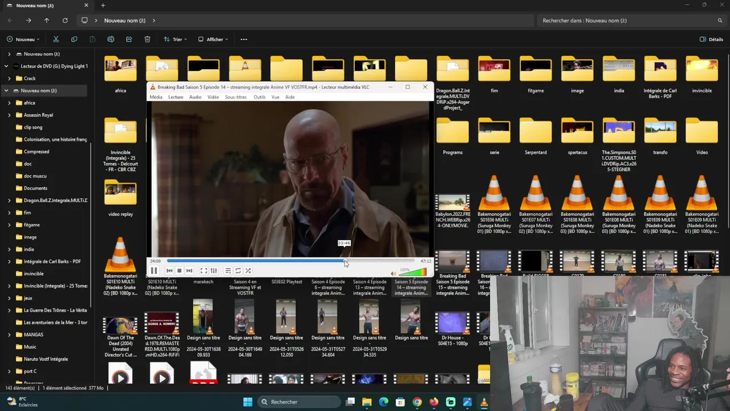
Task: Select doc muscu folder in sidebar
Action: [x=35, y=176]
